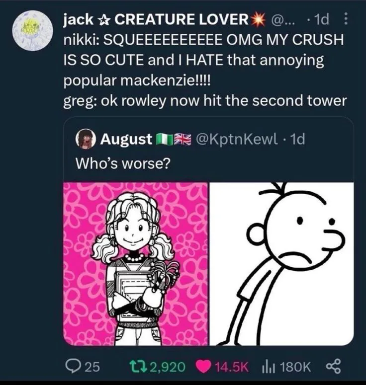Open the three-dot more options menu
366x385 pixels.
tap(346, 20)
